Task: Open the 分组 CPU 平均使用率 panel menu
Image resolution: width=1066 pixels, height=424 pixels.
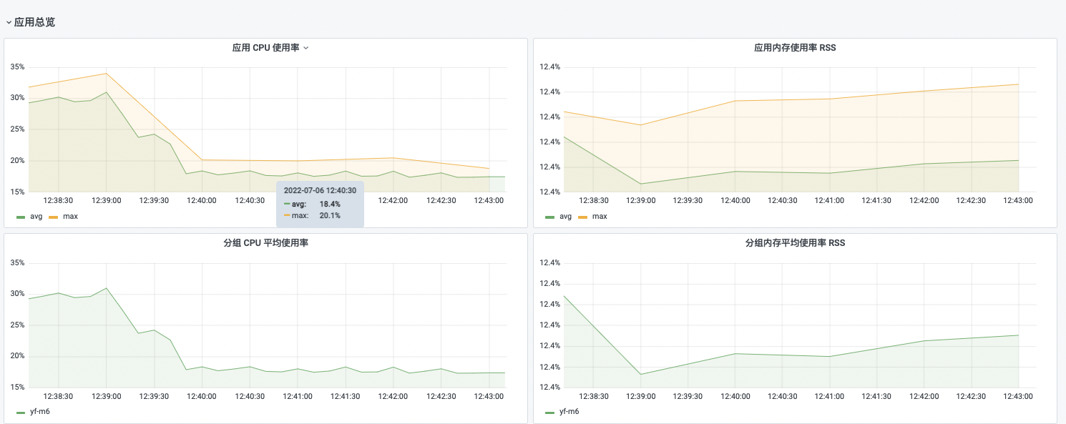Action: [x=265, y=243]
